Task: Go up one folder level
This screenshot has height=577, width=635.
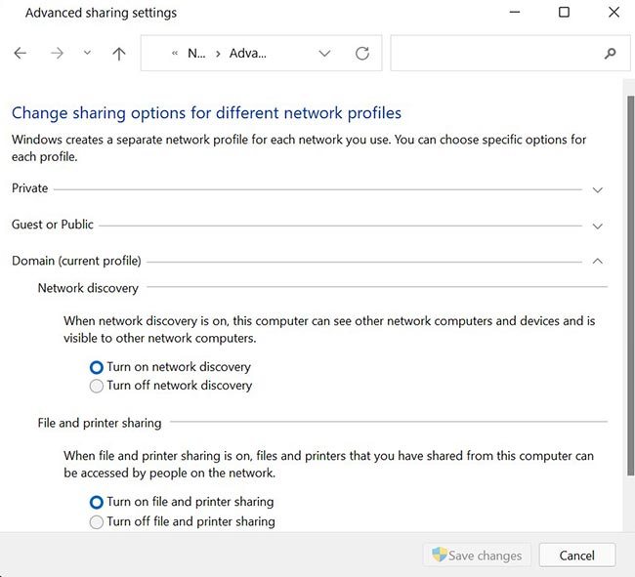Action: [x=119, y=54]
